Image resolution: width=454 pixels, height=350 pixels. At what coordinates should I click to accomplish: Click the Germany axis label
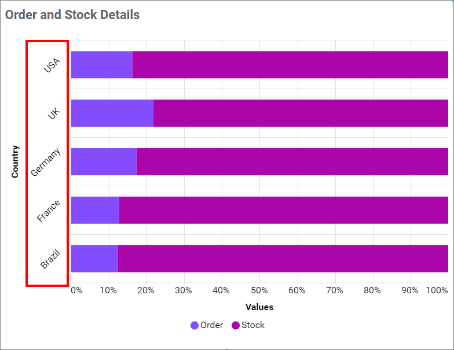(46, 163)
